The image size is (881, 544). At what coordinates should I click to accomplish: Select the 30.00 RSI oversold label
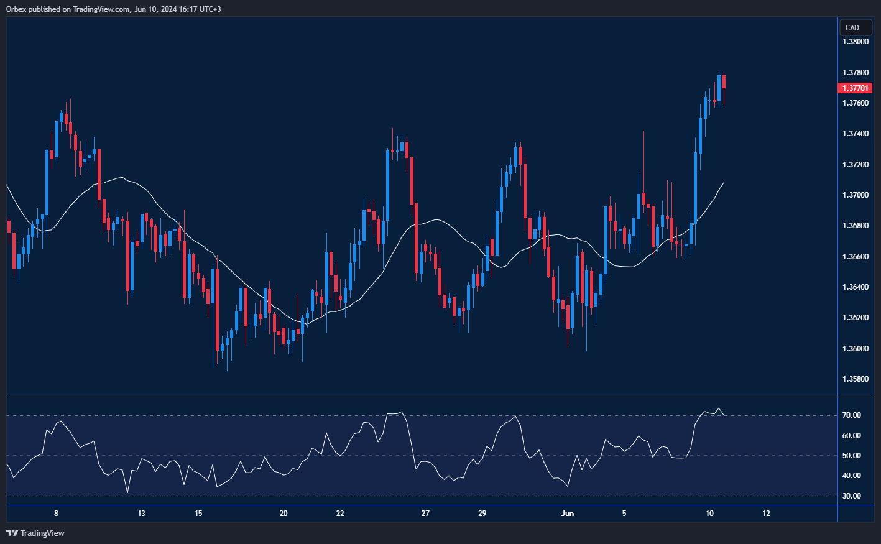click(851, 496)
